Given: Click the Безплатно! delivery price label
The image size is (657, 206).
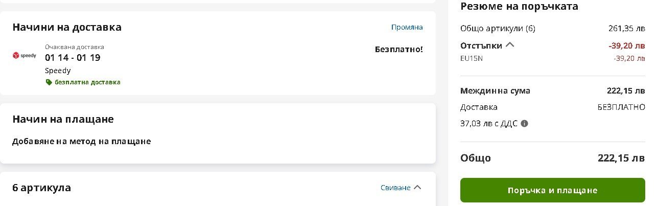Looking at the screenshot, I should pyautogui.click(x=398, y=50).
